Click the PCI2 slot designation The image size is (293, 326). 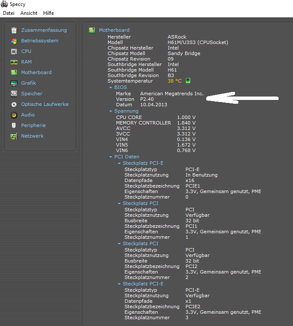coord(191,266)
